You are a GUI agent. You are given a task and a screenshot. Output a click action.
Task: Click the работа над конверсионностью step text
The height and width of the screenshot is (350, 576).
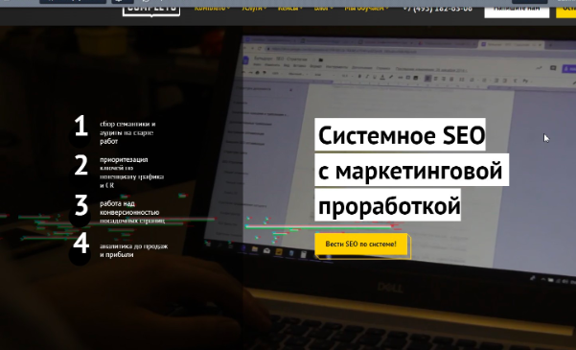[132, 212]
